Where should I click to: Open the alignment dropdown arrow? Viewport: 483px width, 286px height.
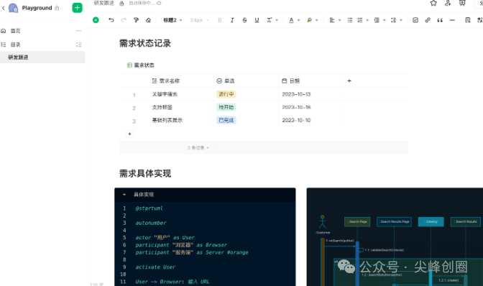(x=340, y=20)
